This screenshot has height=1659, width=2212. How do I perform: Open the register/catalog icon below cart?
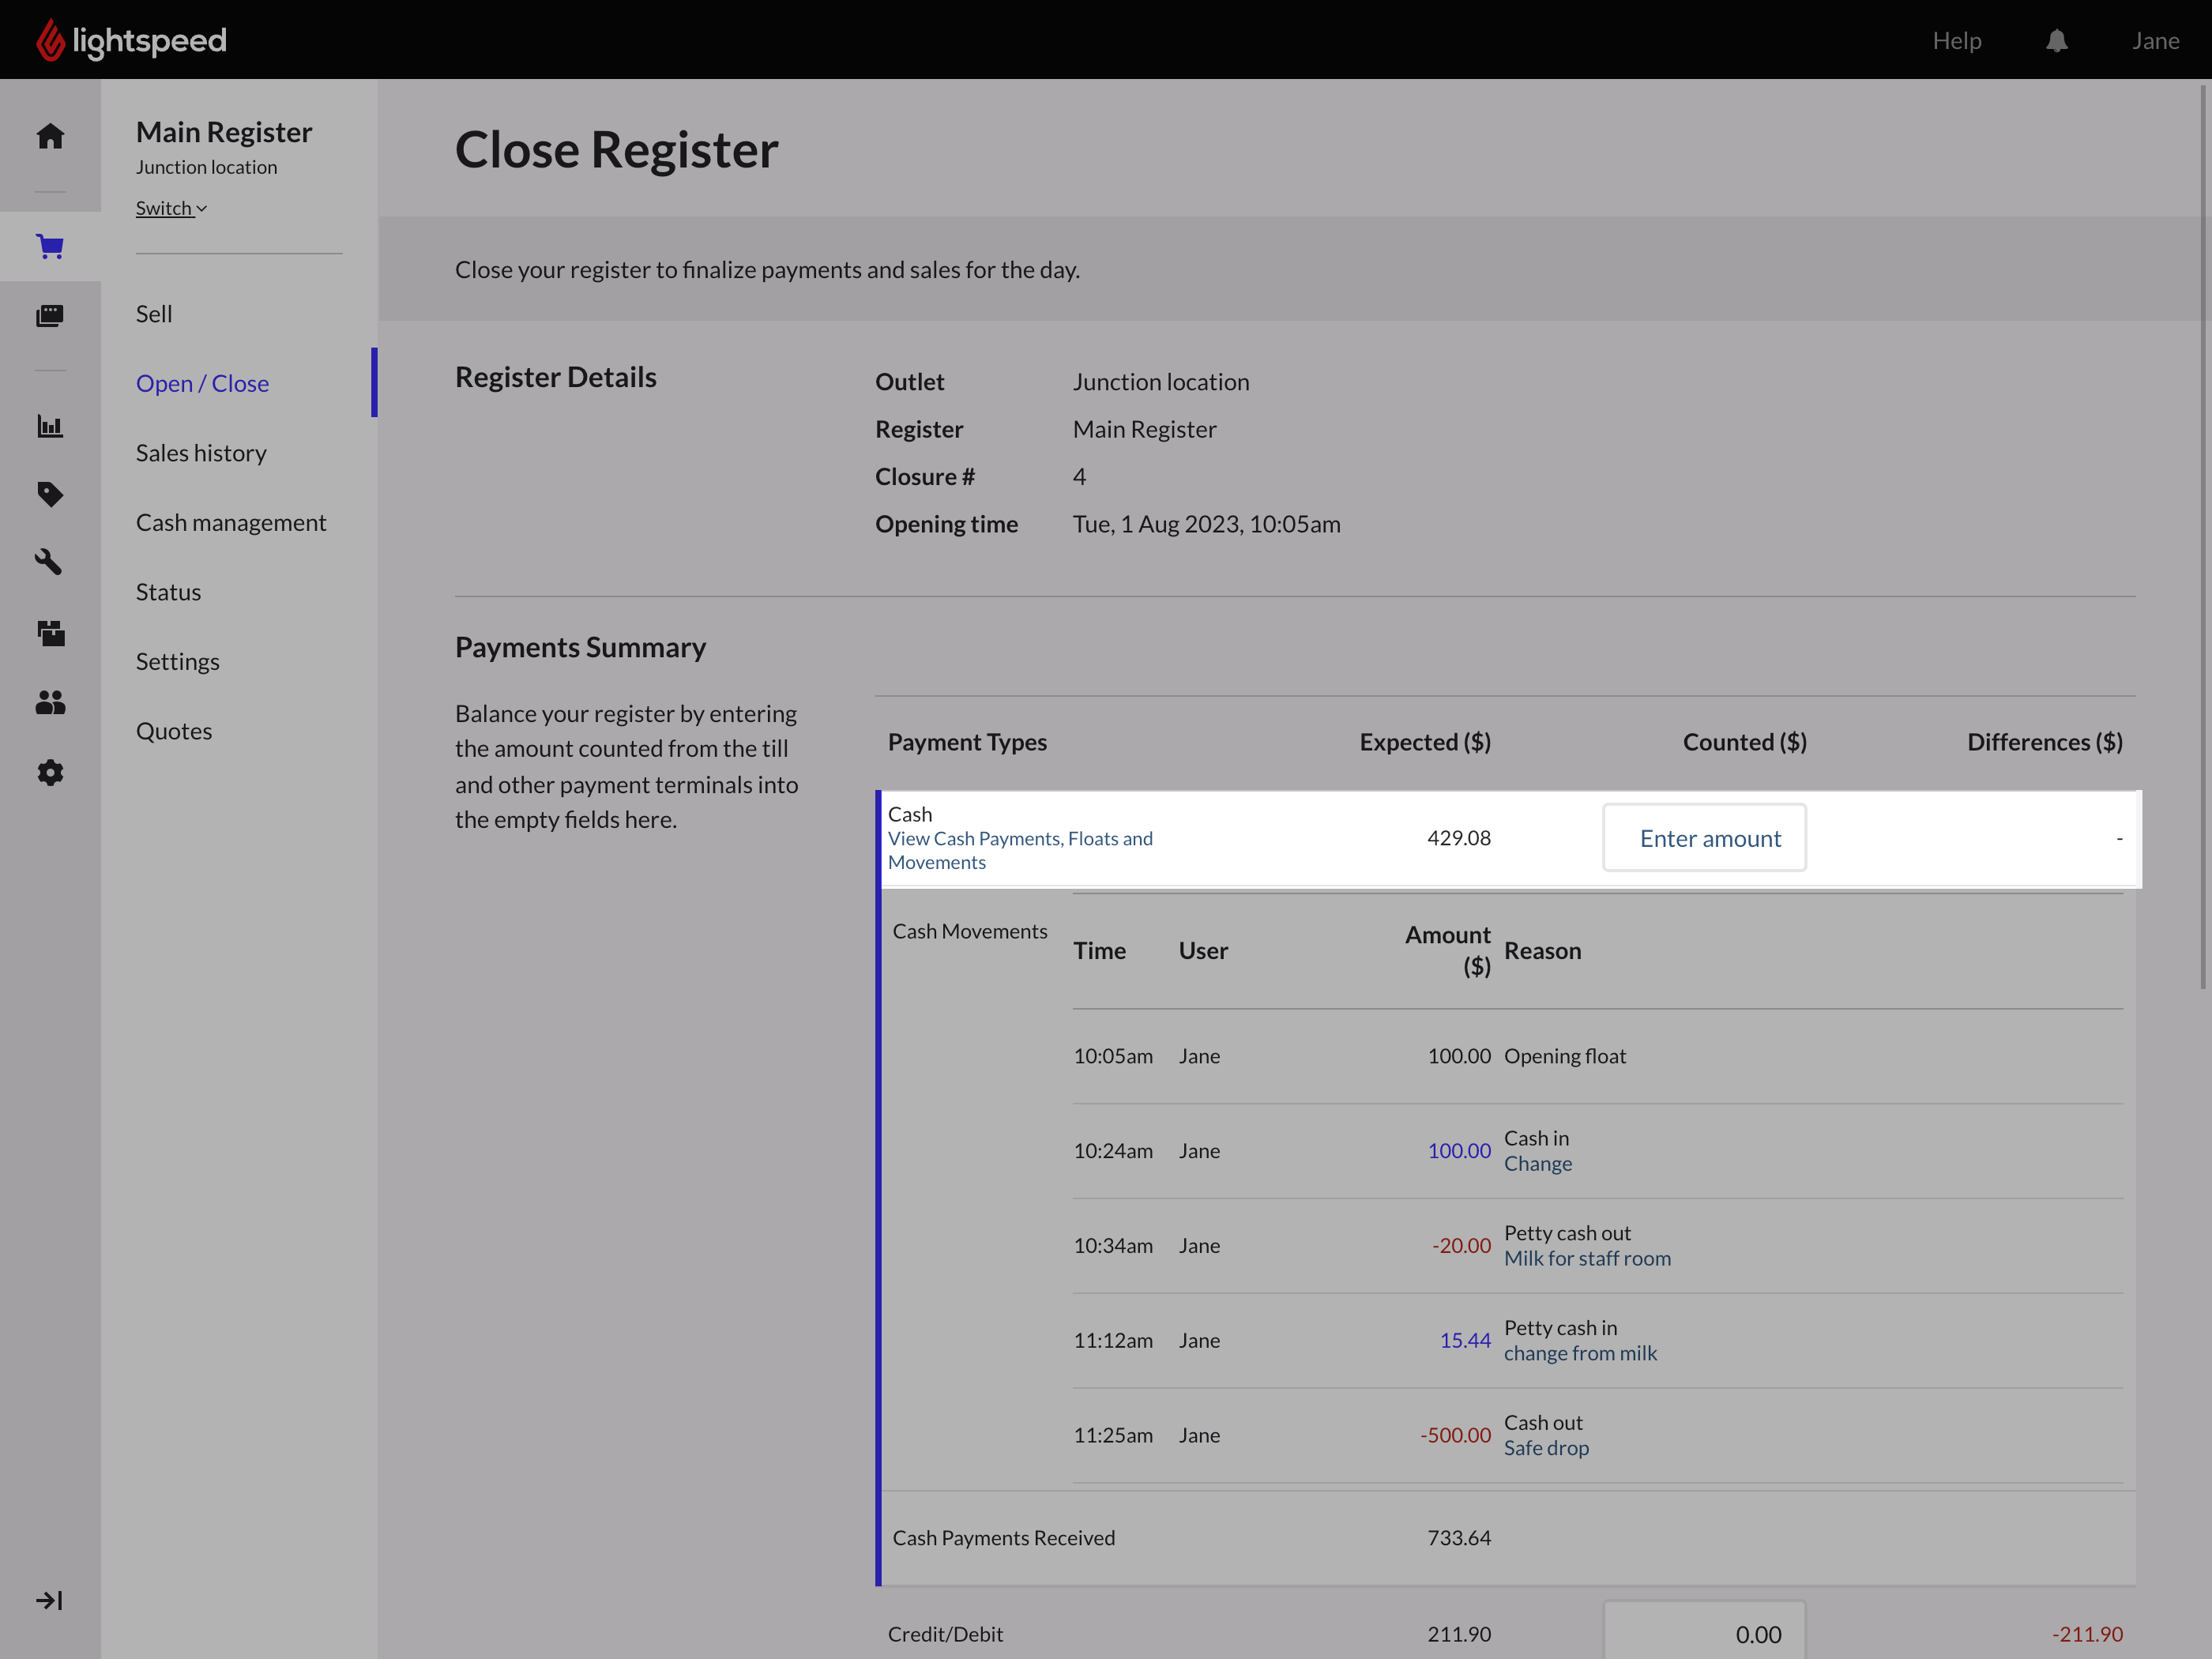50,316
